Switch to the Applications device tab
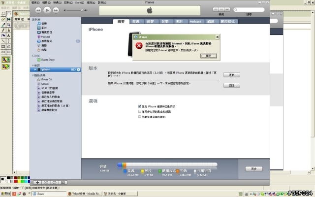The image size is (315, 197). pyautogui.click(x=227, y=22)
